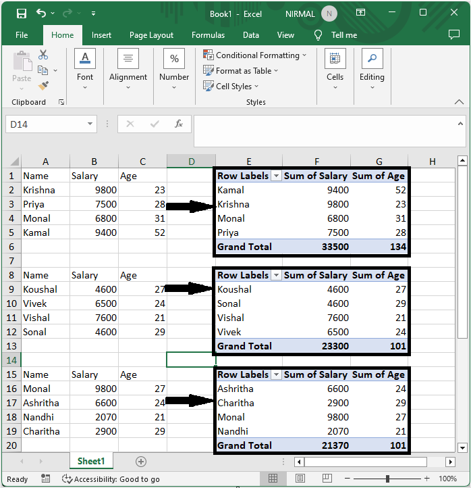Open the Editing group menu
Image resolution: width=471 pixels, height=488 pixels.
[372, 69]
